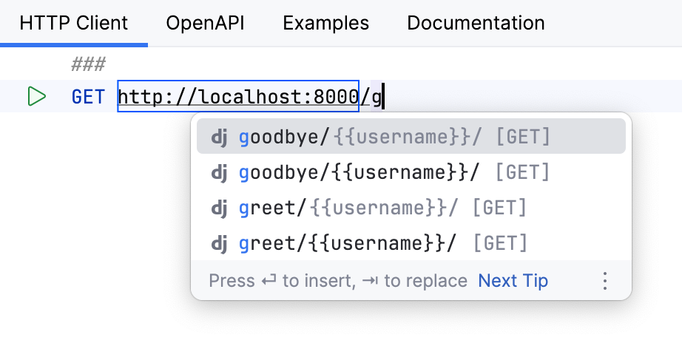Switch to the HTTP Client tab

[74, 23]
